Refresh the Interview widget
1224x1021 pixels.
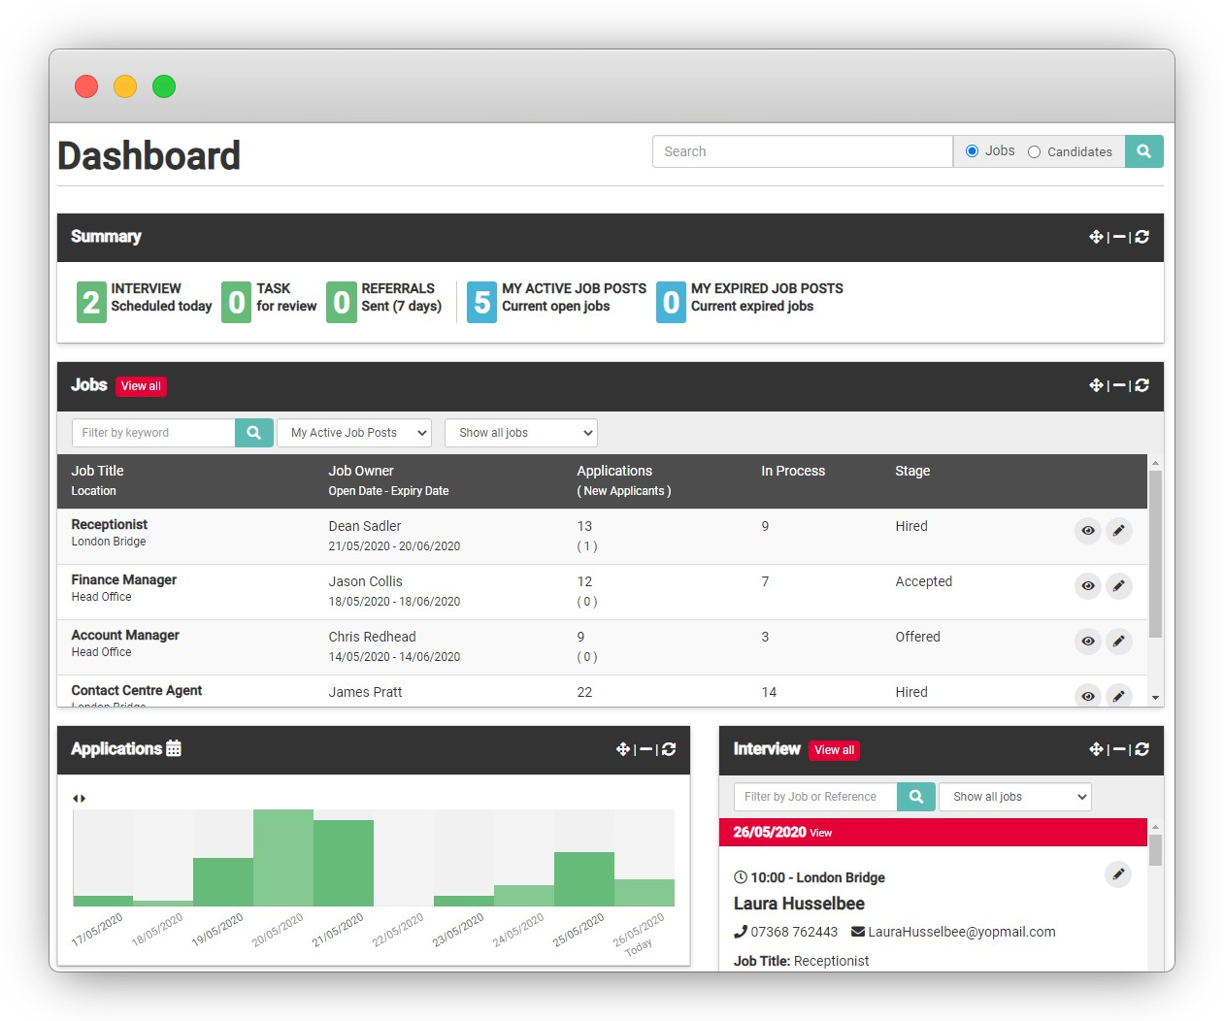[1142, 749]
